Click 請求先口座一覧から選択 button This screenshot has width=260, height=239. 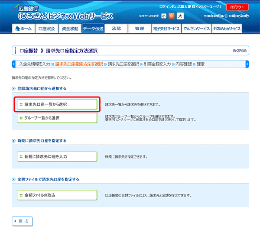[x=57, y=104]
